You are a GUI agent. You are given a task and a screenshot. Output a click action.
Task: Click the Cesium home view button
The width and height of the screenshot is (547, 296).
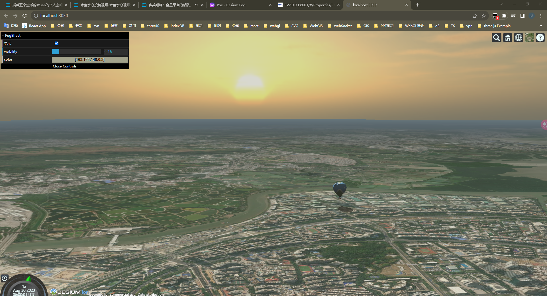click(507, 38)
